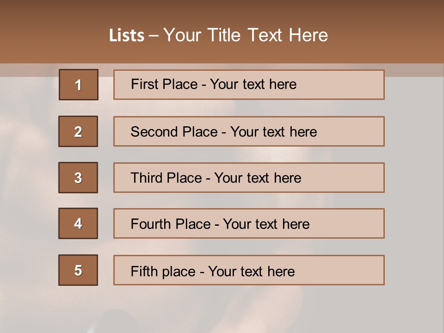The image size is (444, 333).
Task: Select the number 2 box
Action: (x=78, y=131)
